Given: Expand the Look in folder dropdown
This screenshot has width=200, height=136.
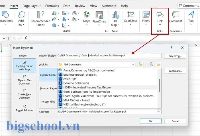Looking at the screenshot, I should (x=133, y=64).
